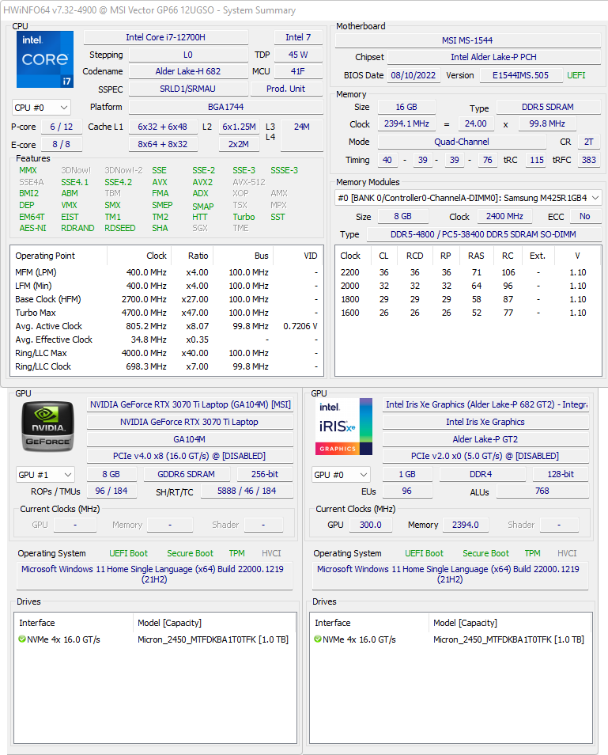Click the Model [Capacity] header in right Drives list

pos(510,623)
